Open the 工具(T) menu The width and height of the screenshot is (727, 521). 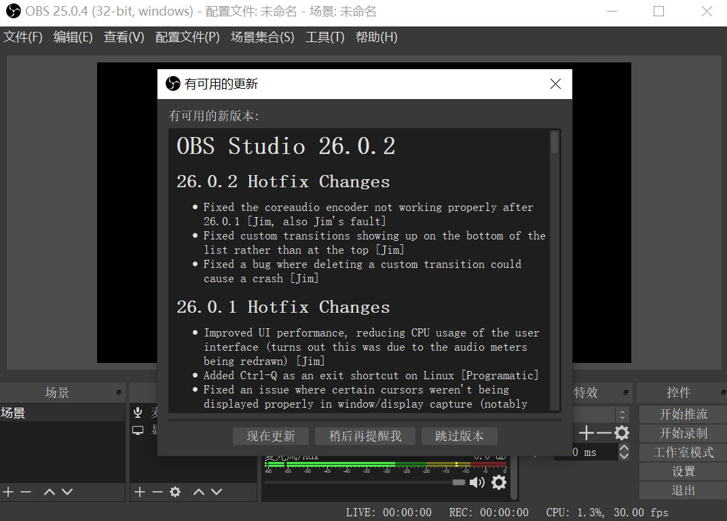click(324, 37)
